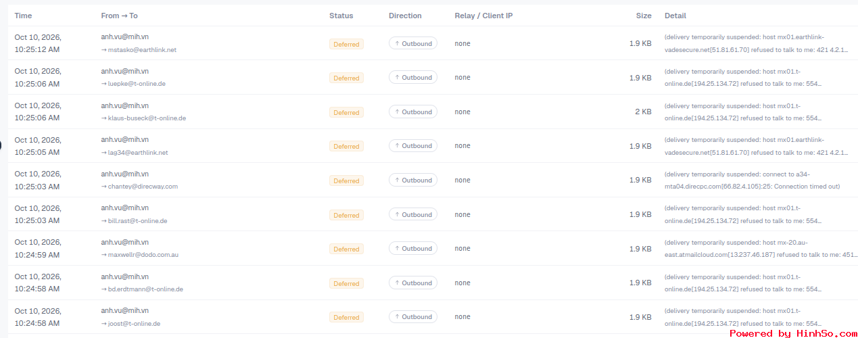Click 1.9 KB size in mstasko@earthlink.net row
Viewport: 858px width, 338px height.
tap(641, 43)
